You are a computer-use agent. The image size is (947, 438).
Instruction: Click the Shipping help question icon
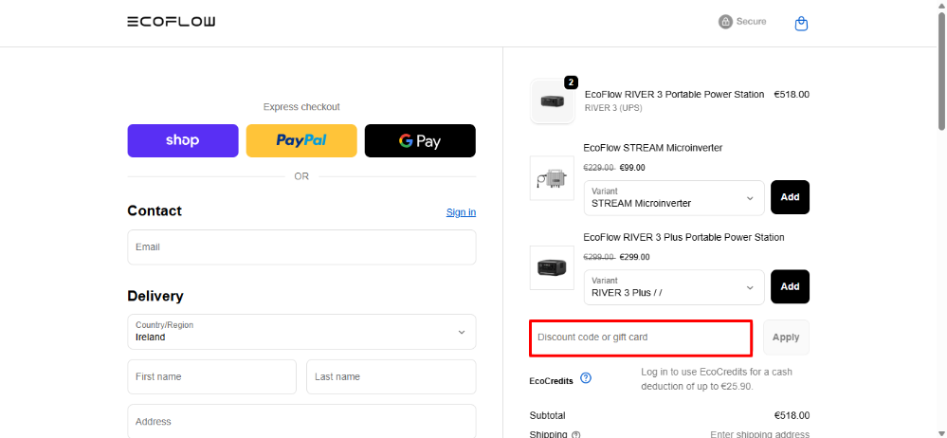point(576,434)
